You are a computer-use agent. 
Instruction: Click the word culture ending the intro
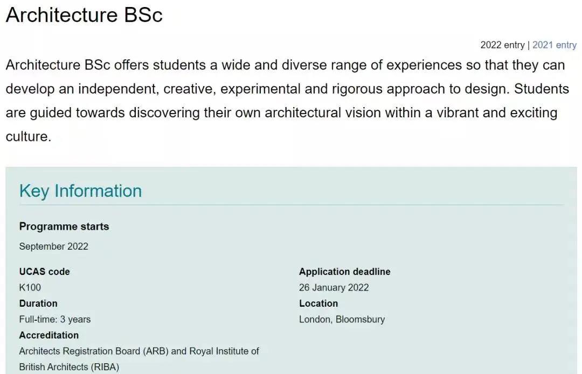(x=27, y=137)
